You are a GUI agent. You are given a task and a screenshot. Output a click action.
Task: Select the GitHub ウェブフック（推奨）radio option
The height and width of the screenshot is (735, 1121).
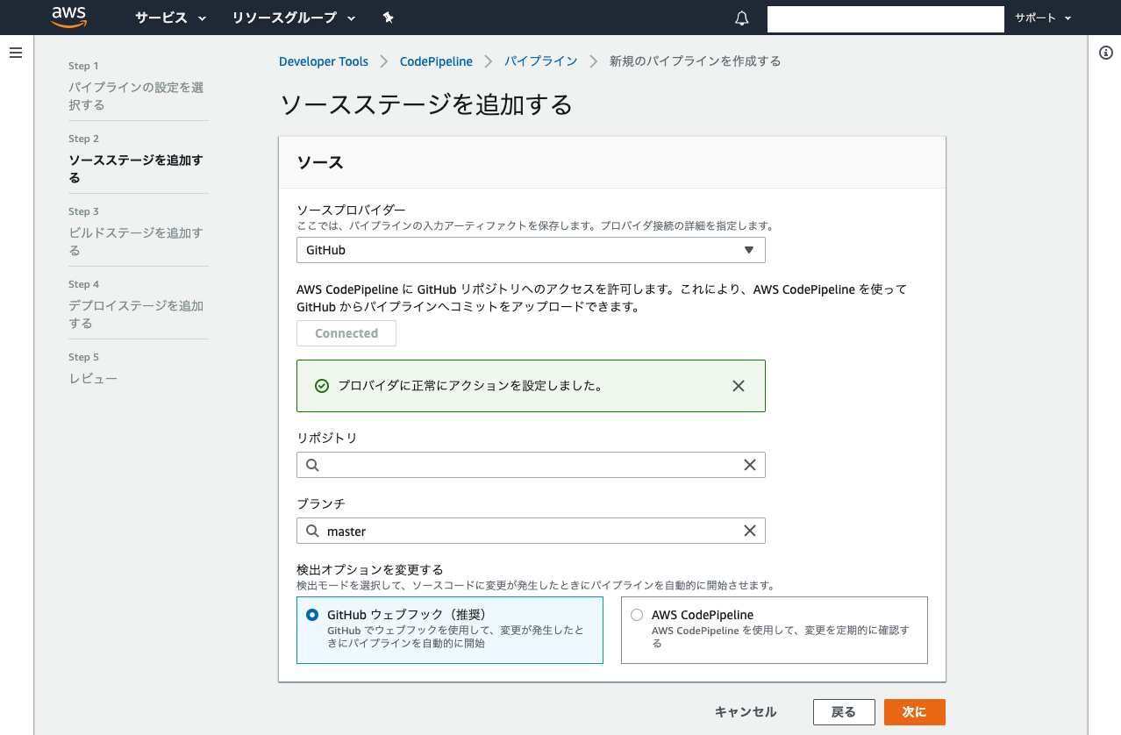click(312, 615)
